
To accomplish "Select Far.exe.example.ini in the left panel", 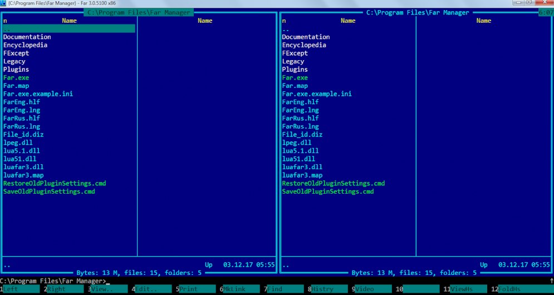I will [38, 94].
